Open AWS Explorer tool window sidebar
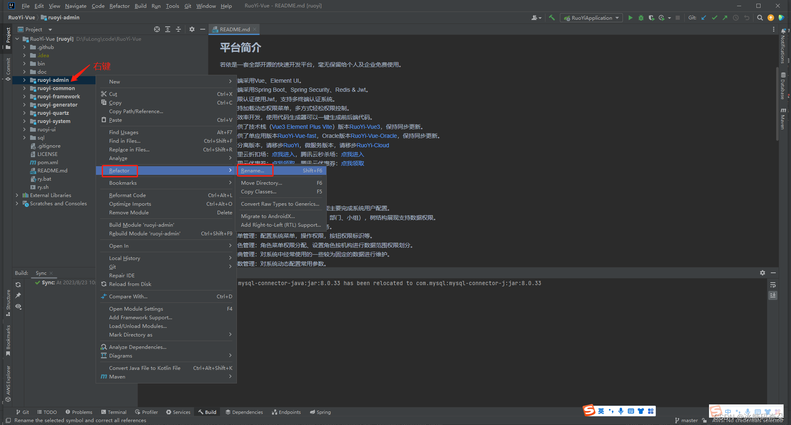 pos(8,384)
